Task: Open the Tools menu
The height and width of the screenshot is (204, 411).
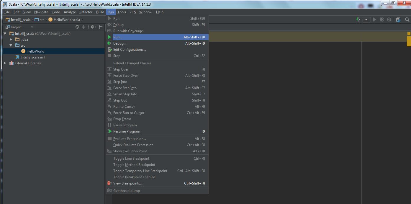Action: click(x=122, y=12)
